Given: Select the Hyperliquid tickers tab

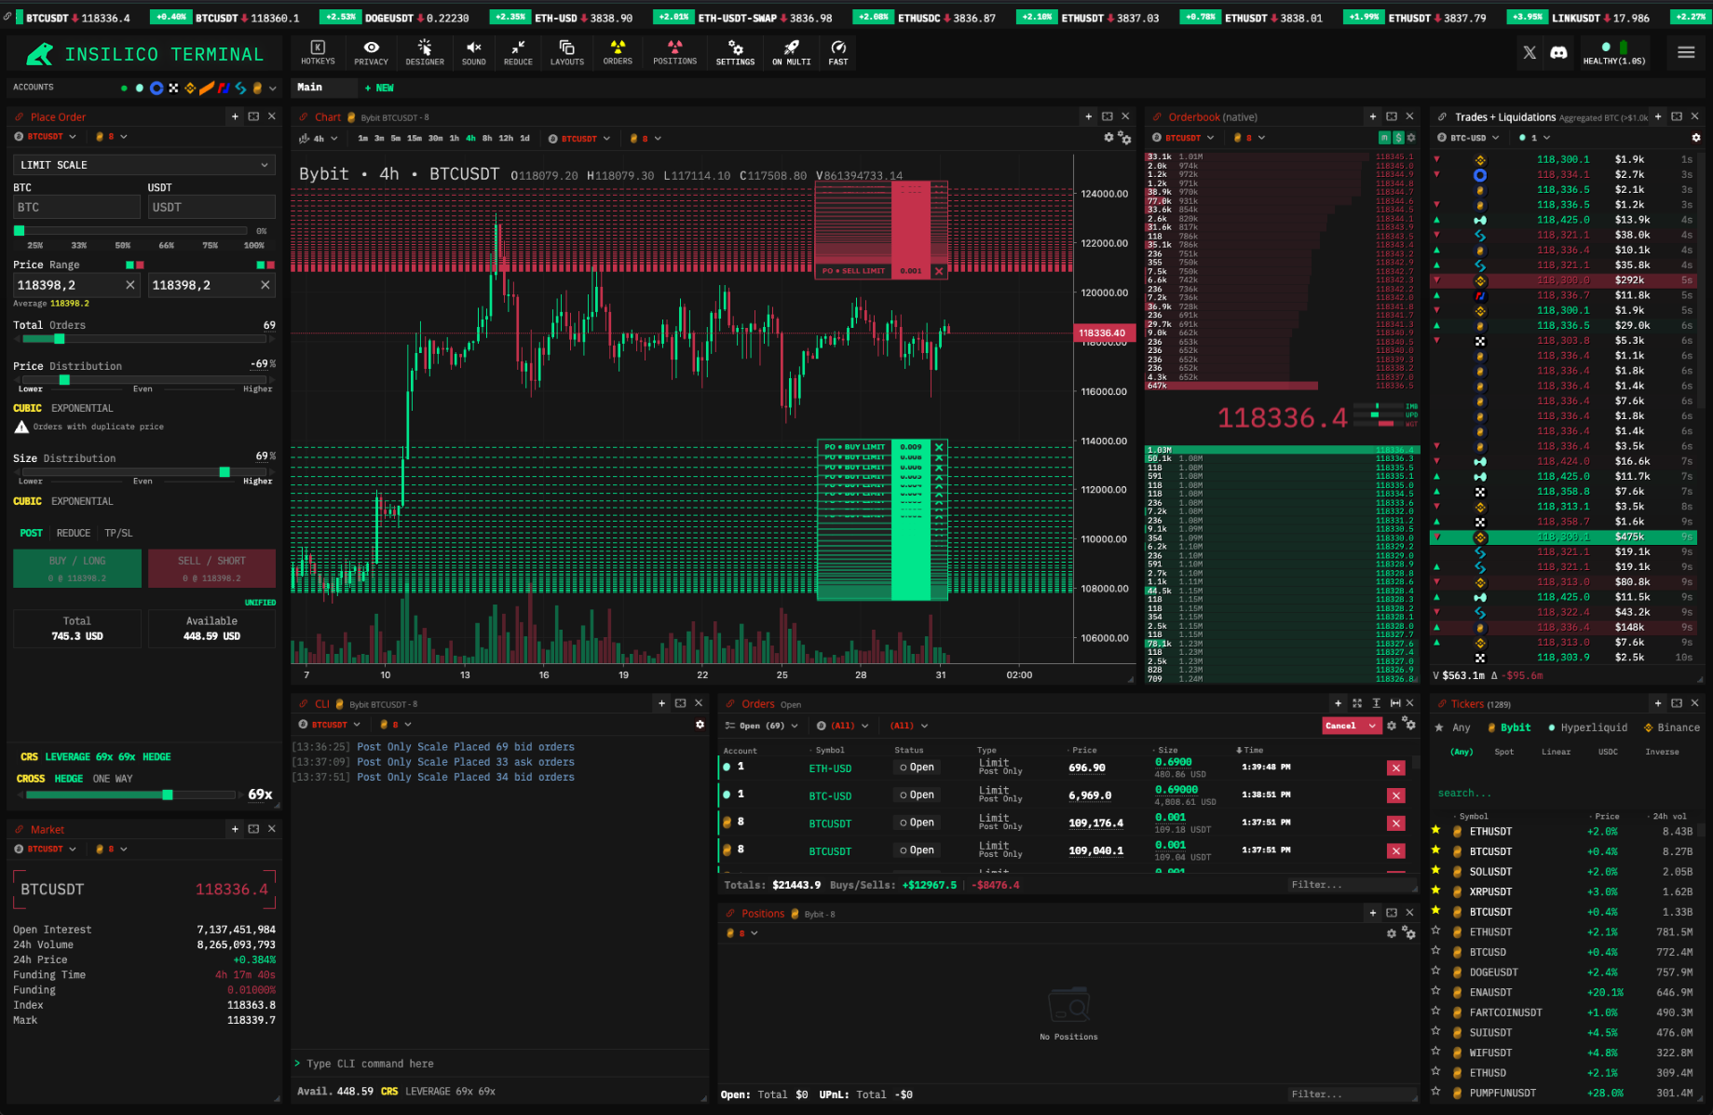Looking at the screenshot, I should point(1588,727).
